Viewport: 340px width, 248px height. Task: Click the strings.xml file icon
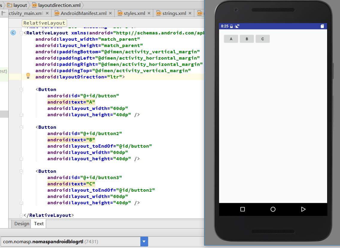tap(159, 13)
